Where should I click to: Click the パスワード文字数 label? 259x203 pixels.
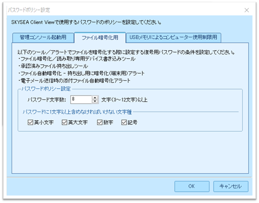pos(45,99)
